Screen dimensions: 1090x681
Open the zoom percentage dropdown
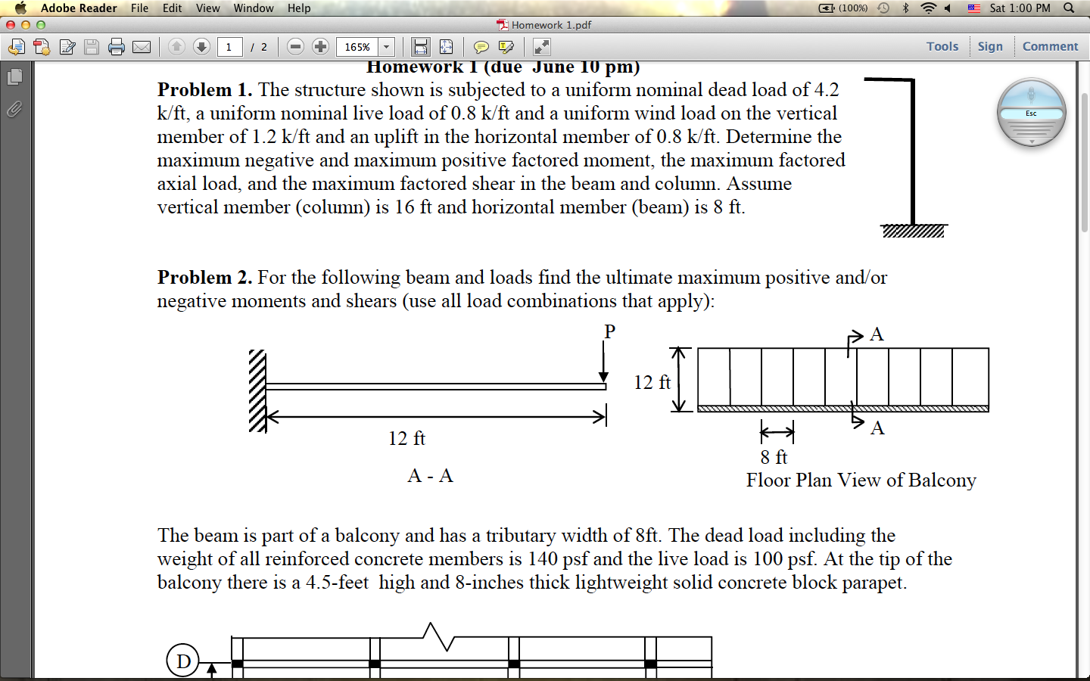pos(385,46)
